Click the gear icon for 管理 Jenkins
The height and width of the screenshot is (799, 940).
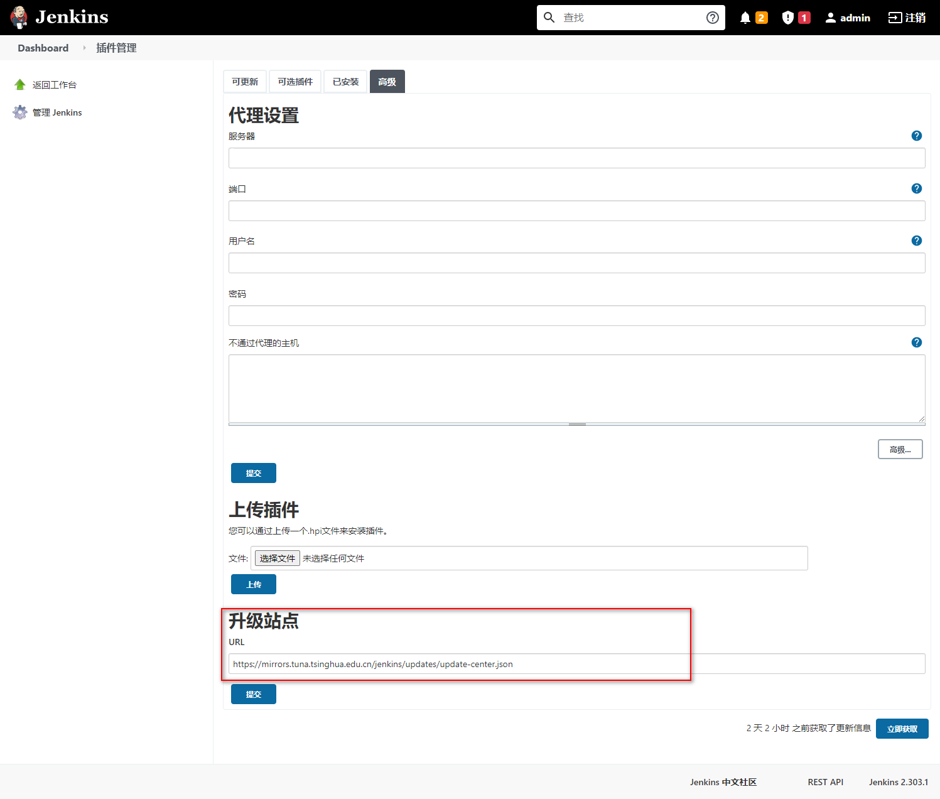click(20, 112)
